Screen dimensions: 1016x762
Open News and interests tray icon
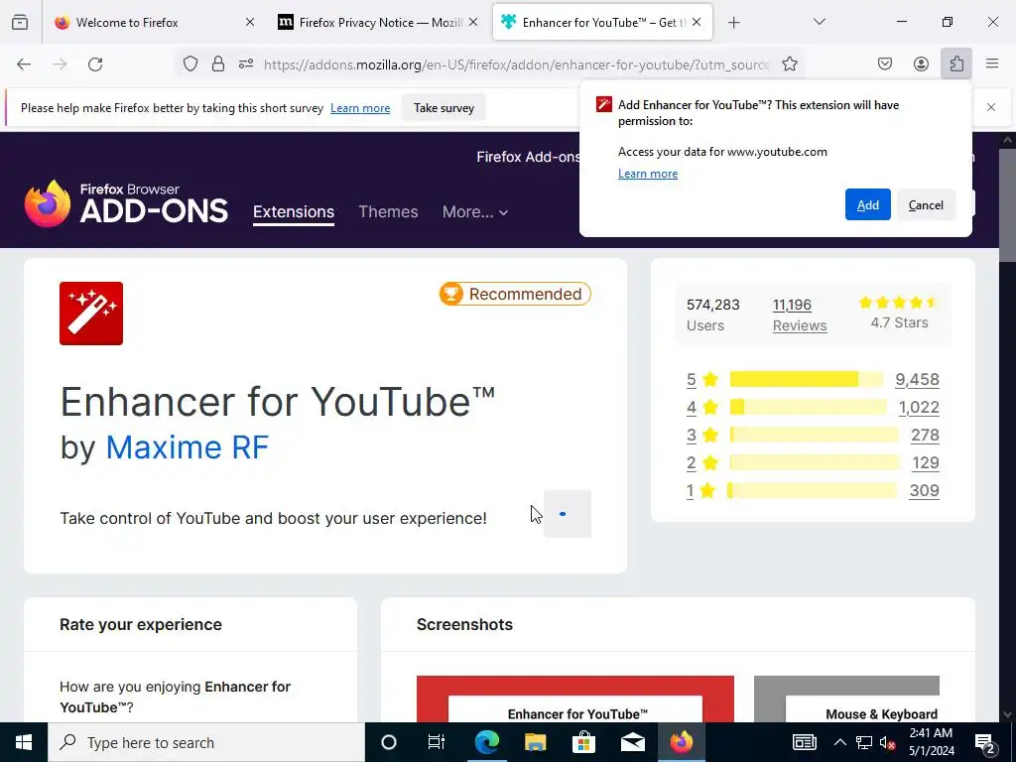click(x=804, y=742)
